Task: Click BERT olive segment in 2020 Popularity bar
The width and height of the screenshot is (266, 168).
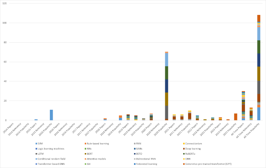Action: [x=167, y=99]
